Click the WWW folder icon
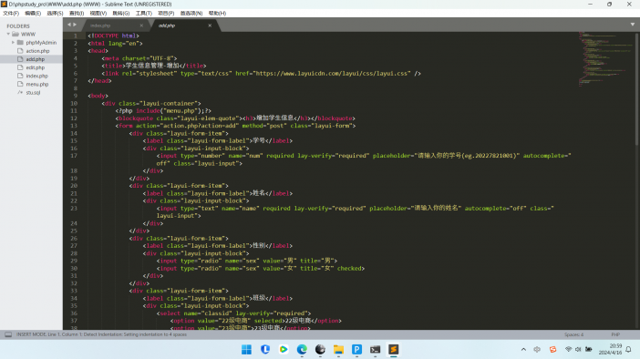640x359 pixels. 15,34
